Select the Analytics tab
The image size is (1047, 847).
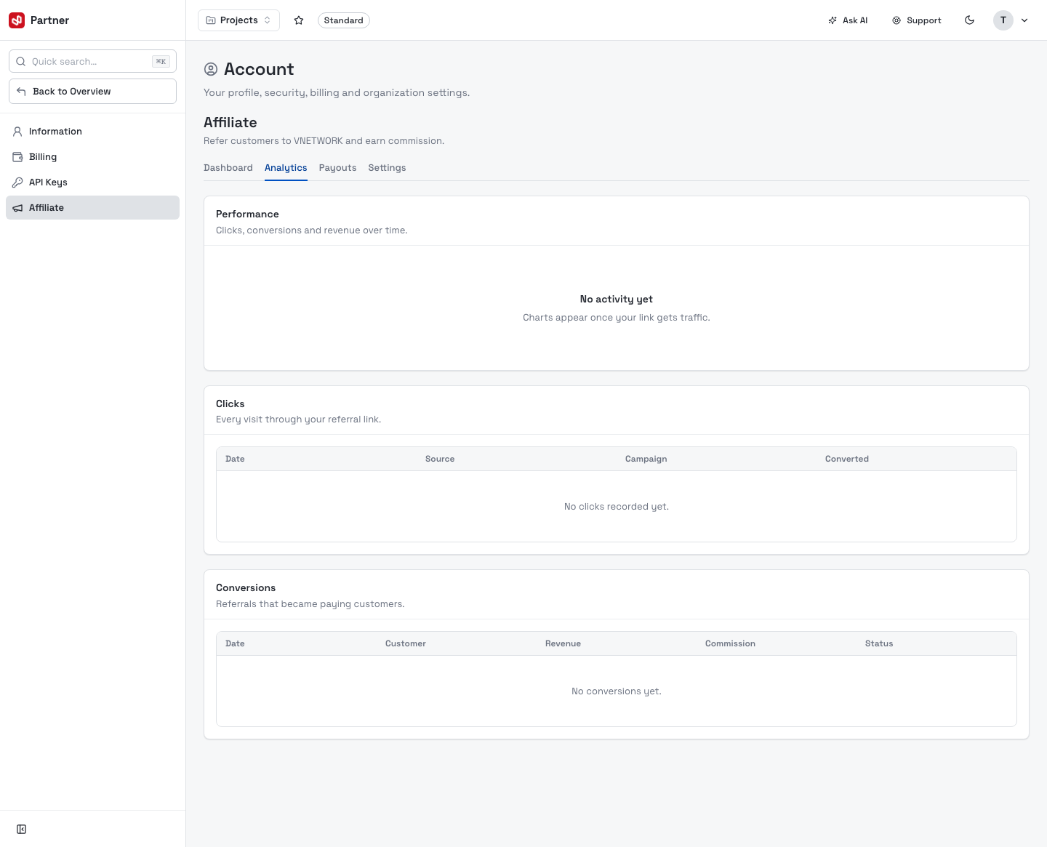coord(286,168)
